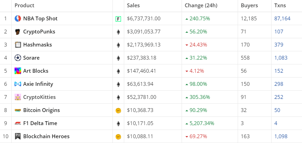Open the NBA Top Shot product name link
Viewport: 302px width, 143px height.
tap(40, 19)
